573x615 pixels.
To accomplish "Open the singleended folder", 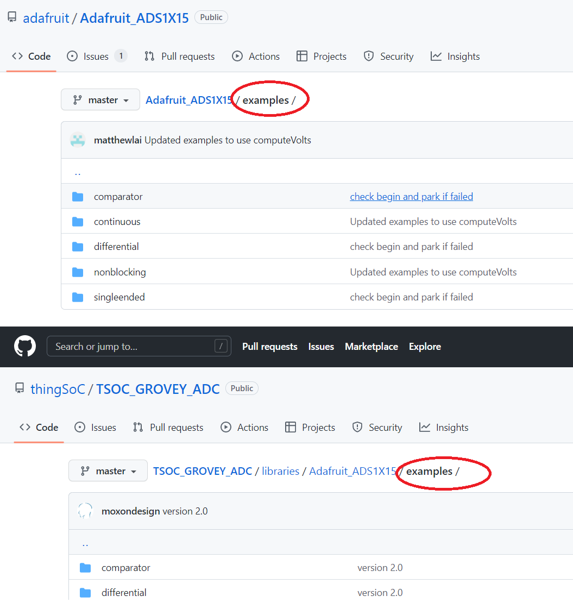I will click(119, 297).
